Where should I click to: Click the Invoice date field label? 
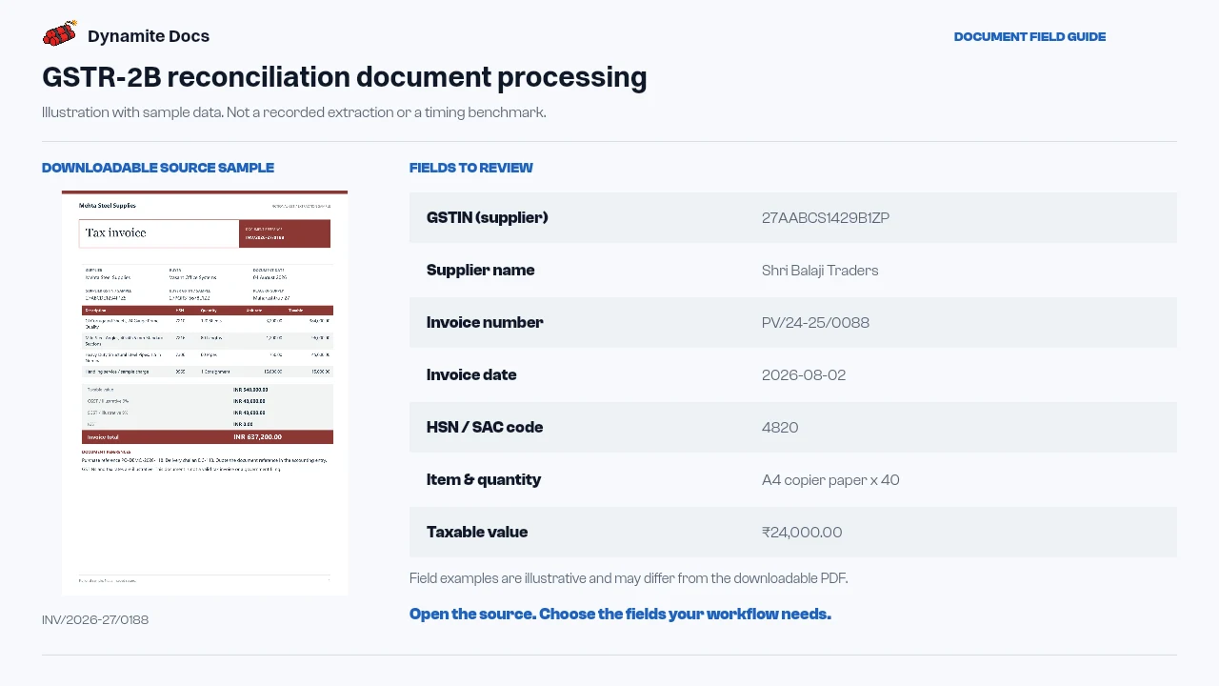[471, 374]
